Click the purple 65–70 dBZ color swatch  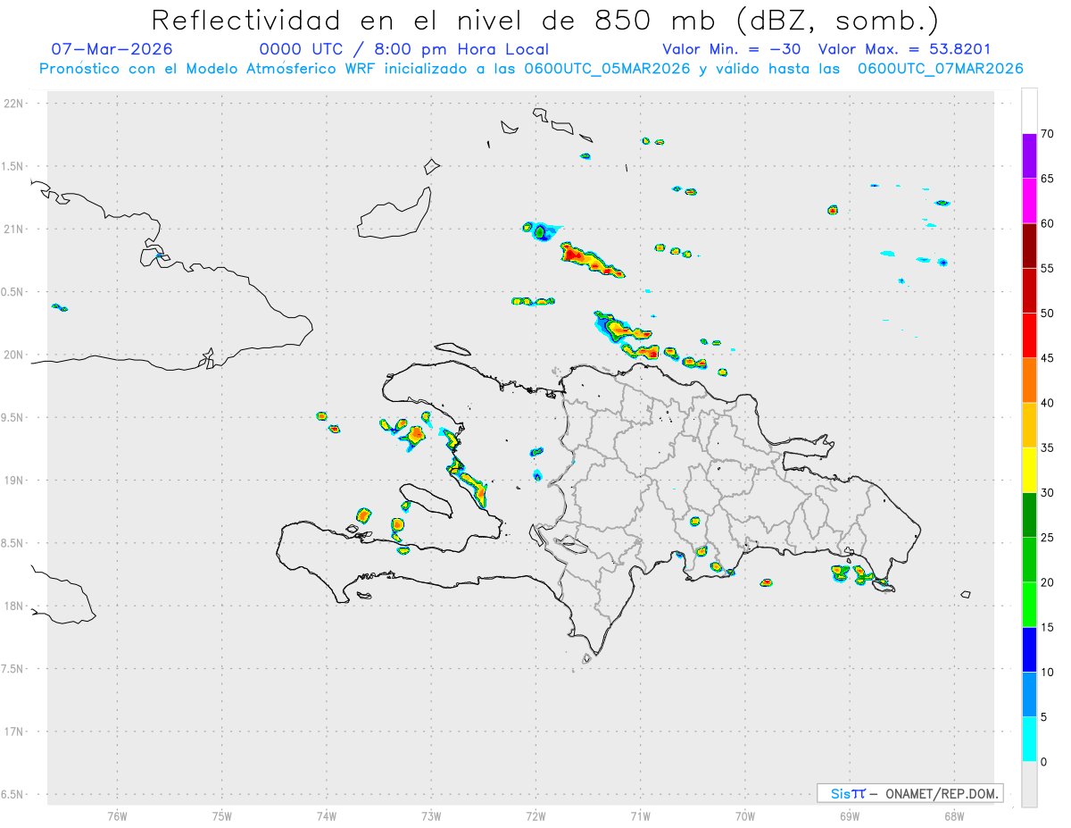[x=1029, y=156]
